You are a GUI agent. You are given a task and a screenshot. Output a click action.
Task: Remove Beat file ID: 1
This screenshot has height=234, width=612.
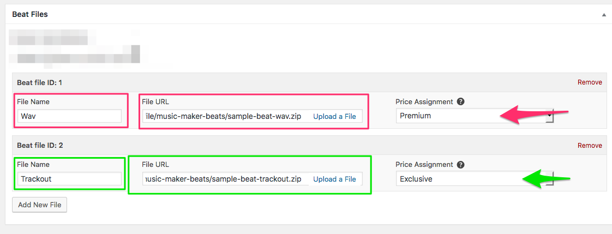coord(590,82)
